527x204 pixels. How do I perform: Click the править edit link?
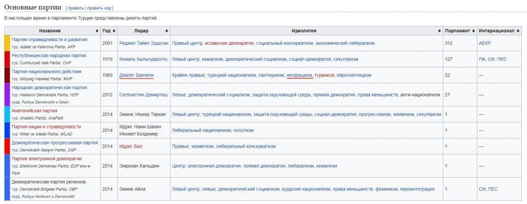click(75, 8)
